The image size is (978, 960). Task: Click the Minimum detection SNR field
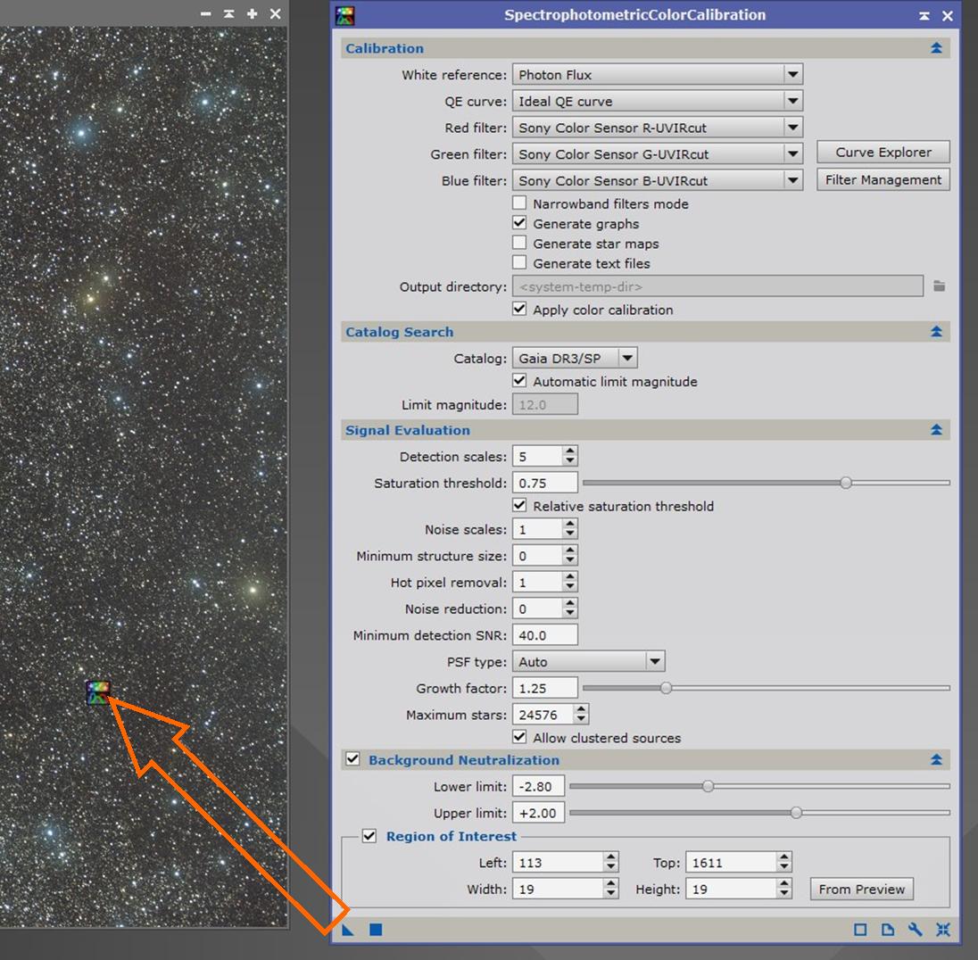click(x=544, y=636)
